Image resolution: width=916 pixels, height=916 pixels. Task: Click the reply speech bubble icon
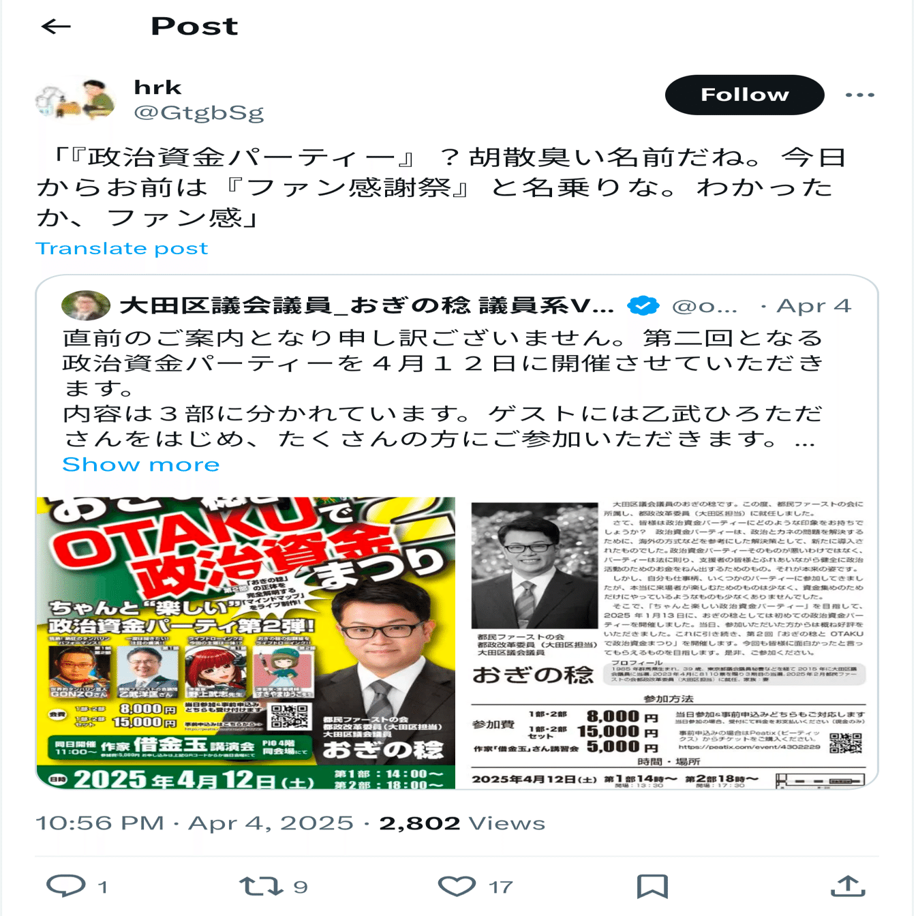[66, 885]
